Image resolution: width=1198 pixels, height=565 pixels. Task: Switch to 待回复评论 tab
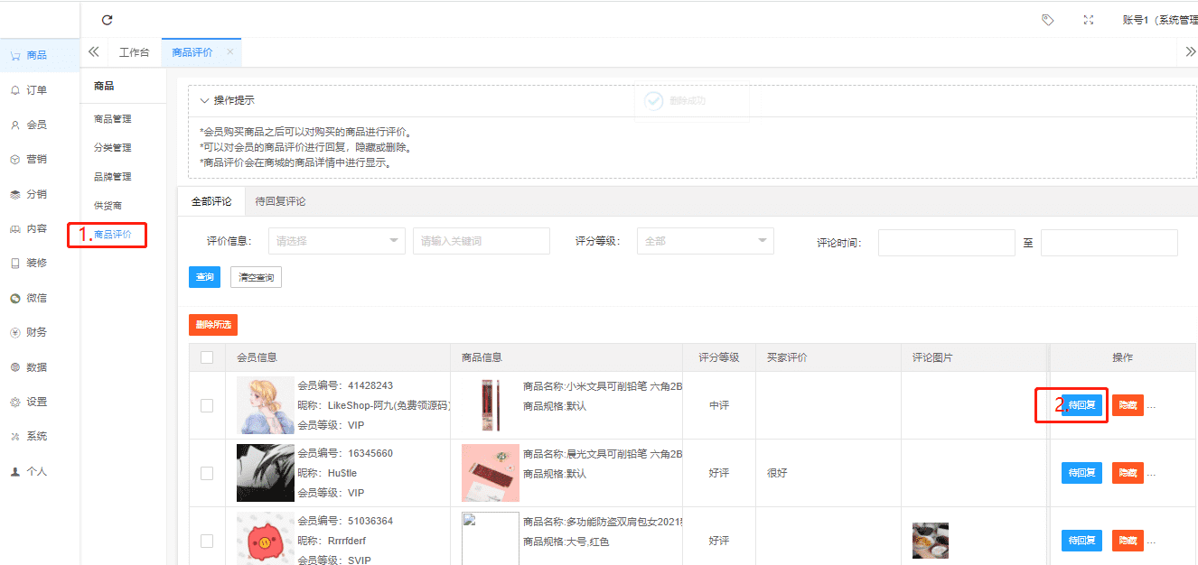coord(280,201)
